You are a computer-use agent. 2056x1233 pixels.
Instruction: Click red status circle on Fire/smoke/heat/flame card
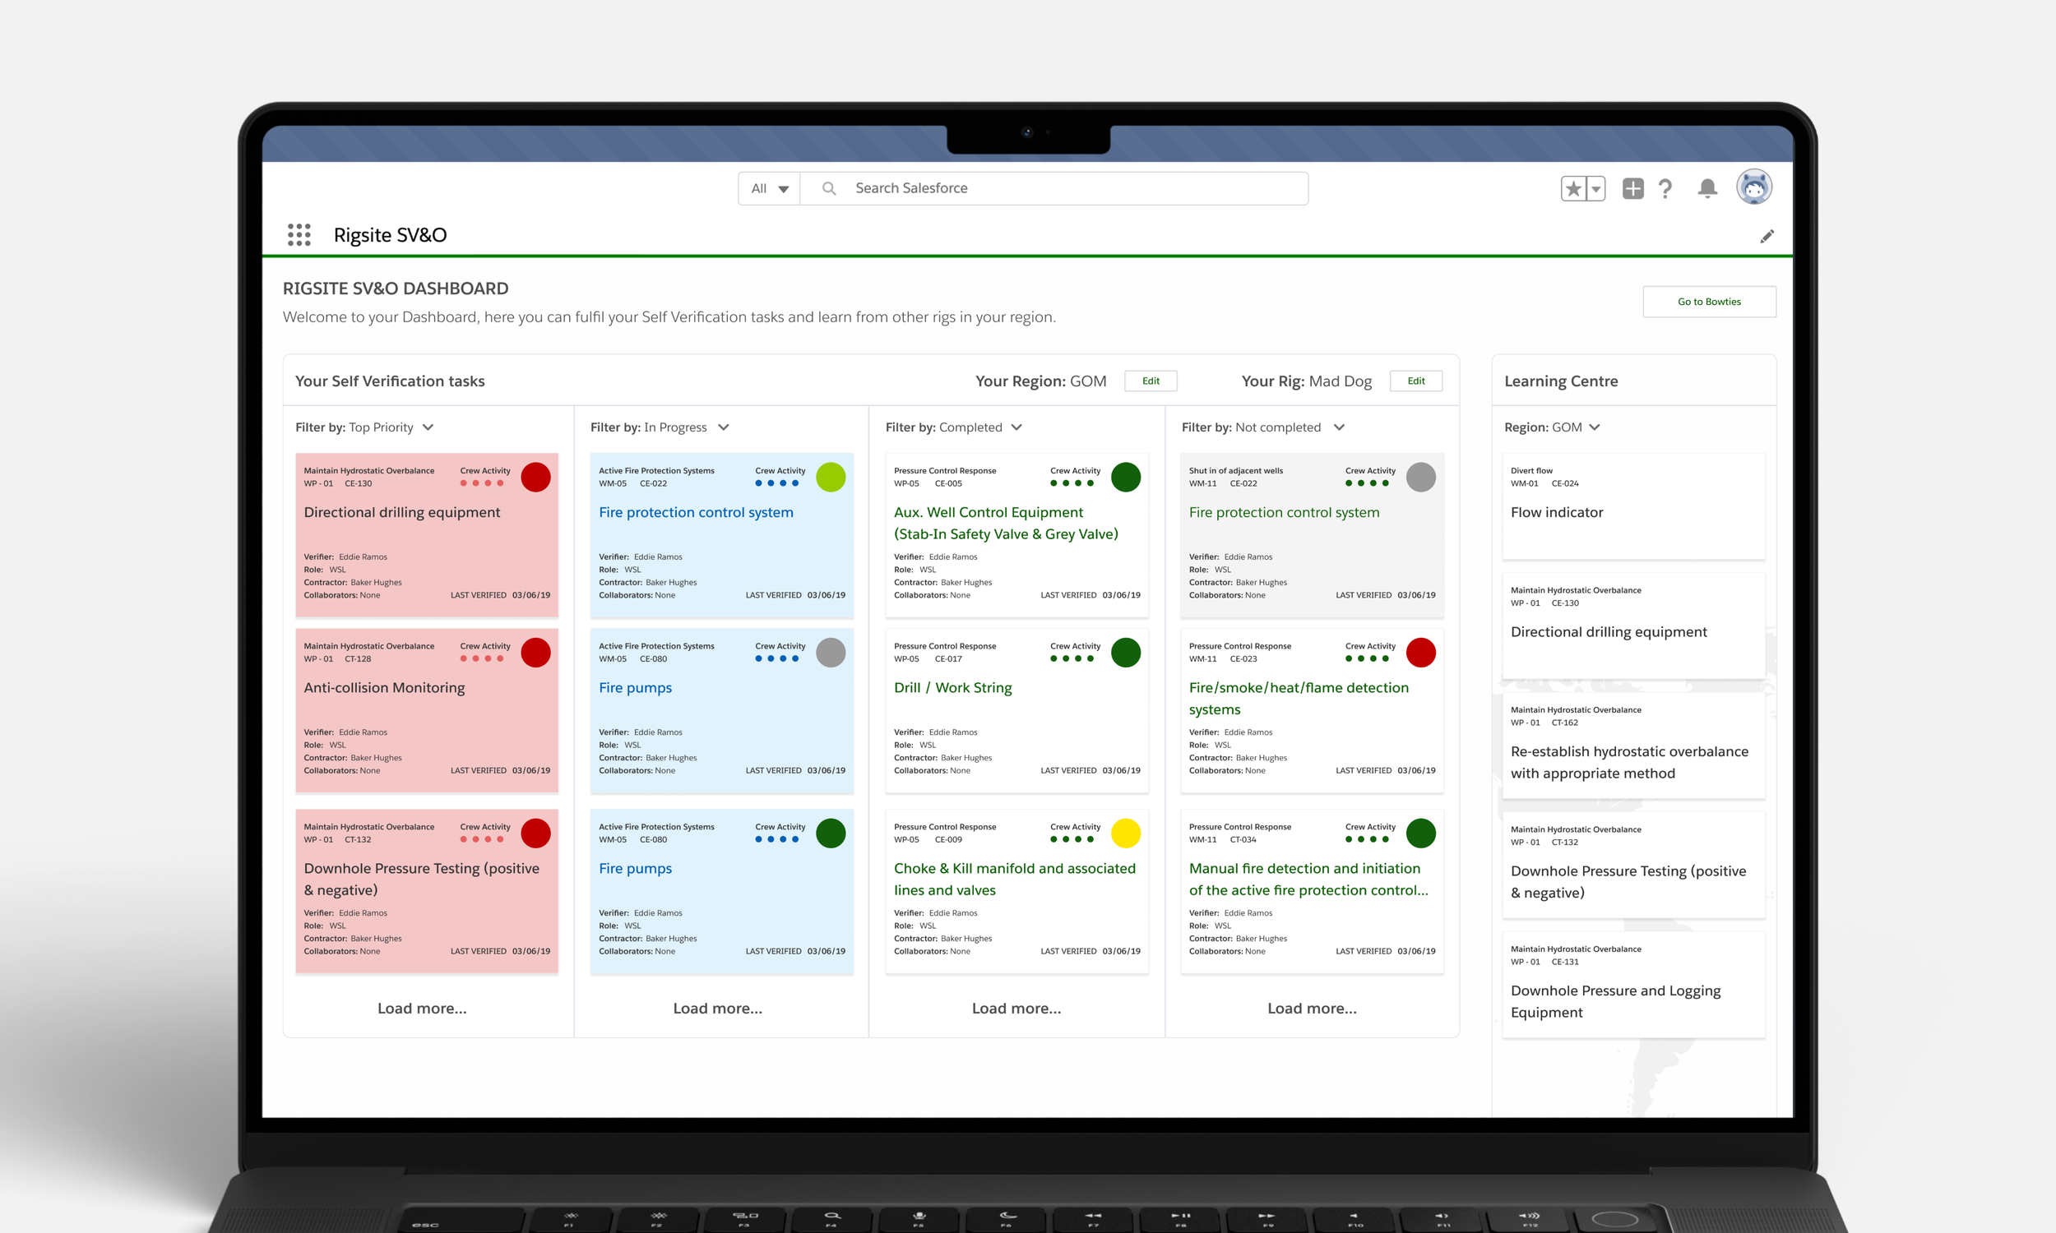1420,652
